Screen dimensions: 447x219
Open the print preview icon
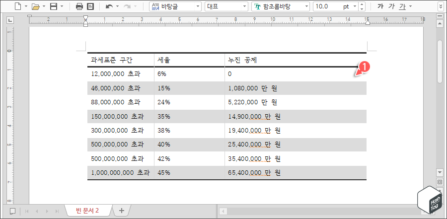(90, 6)
